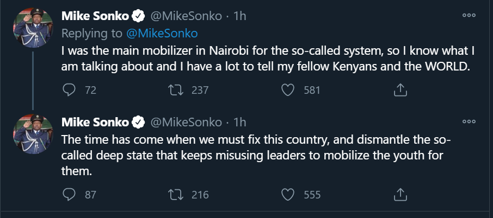Reply to the deep state tweet with 87 replies
Viewport: 493px width, 218px height.
[69, 194]
